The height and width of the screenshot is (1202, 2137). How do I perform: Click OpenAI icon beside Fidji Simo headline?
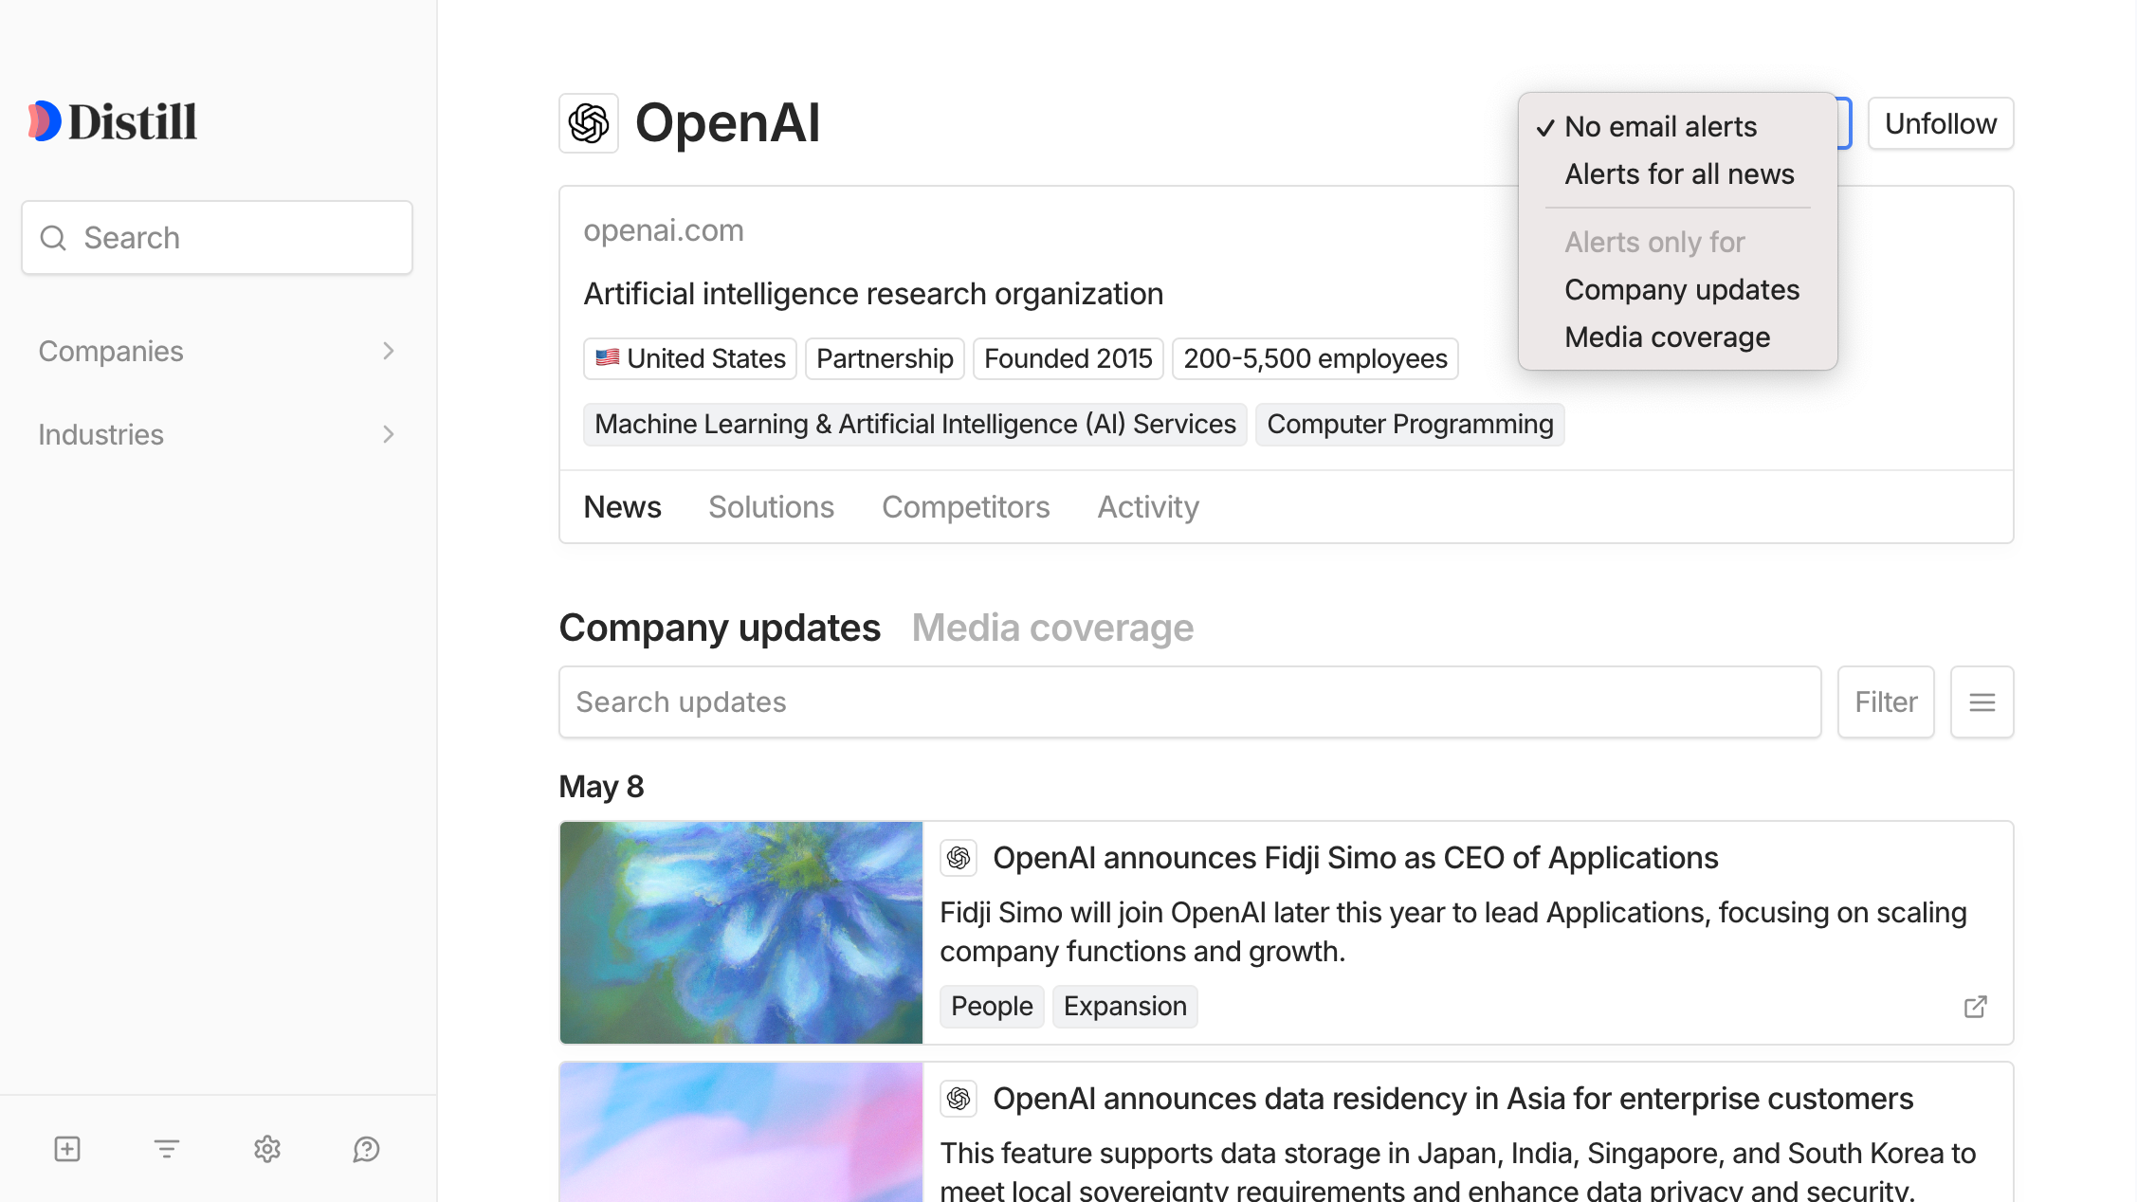click(959, 858)
